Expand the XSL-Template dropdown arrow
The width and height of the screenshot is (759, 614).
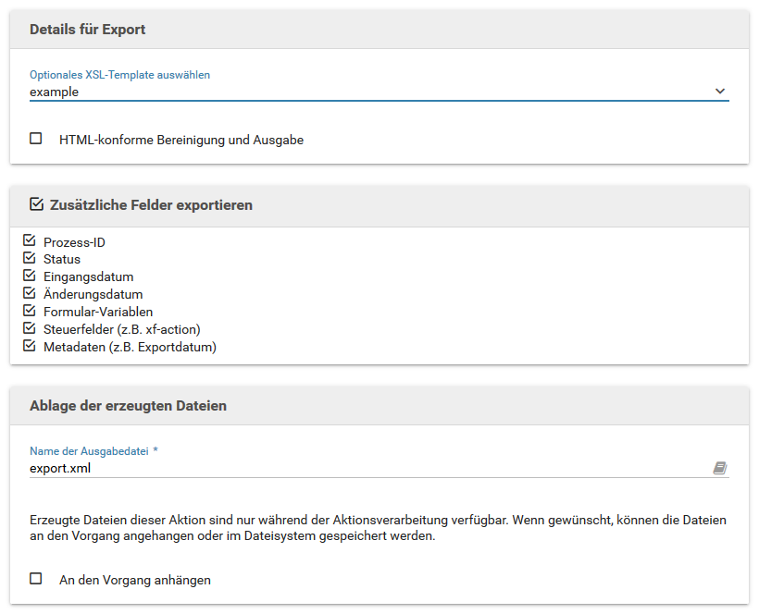coord(720,91)
